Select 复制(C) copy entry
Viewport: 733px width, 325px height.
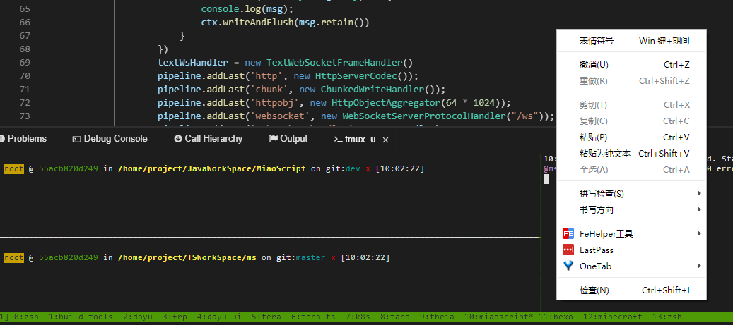coord(631,121)
